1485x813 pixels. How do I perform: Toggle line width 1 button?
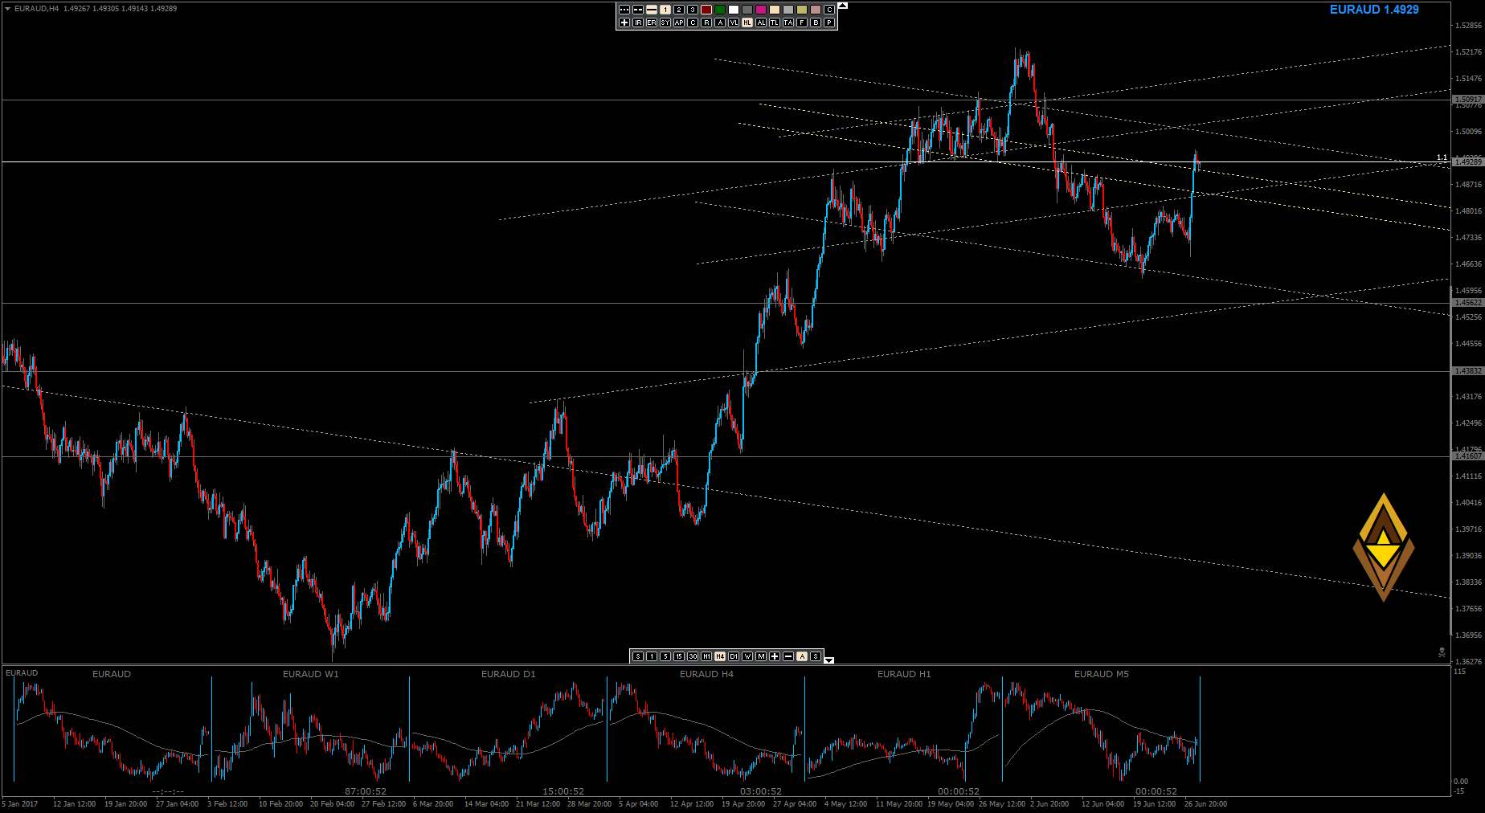[x=665, y=10]
